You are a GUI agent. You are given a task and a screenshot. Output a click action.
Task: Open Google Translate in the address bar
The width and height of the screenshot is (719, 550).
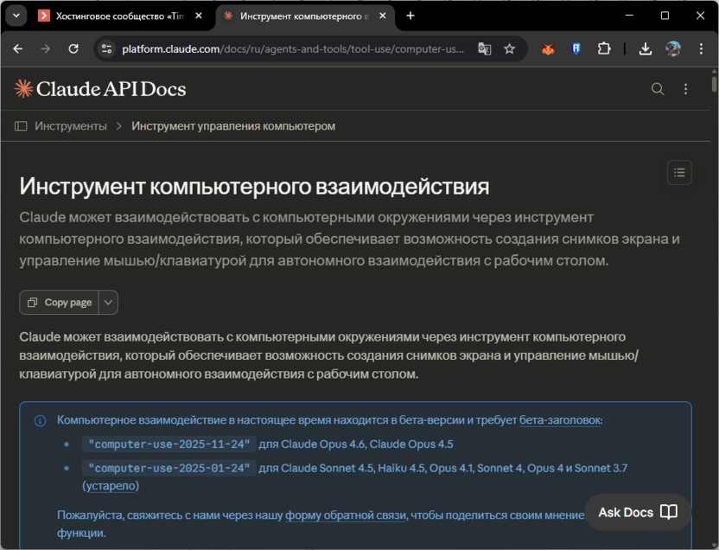pyautogui.click(x=486, y=49)
